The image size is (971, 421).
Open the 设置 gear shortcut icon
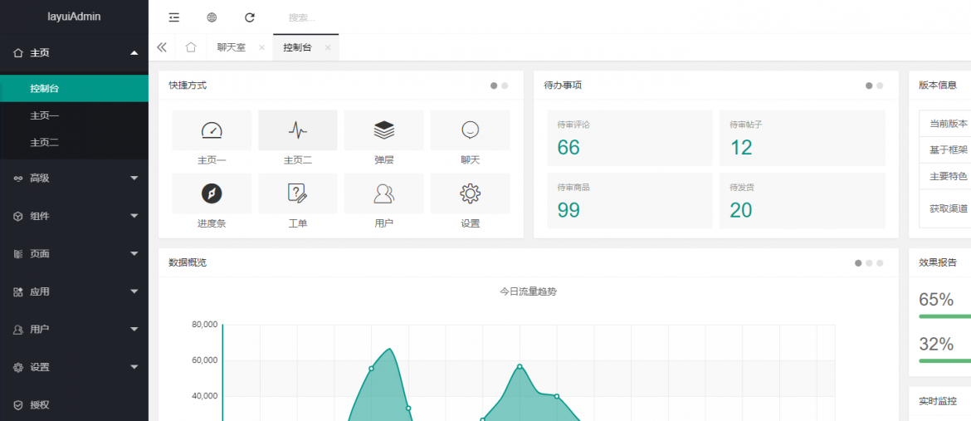470,193
